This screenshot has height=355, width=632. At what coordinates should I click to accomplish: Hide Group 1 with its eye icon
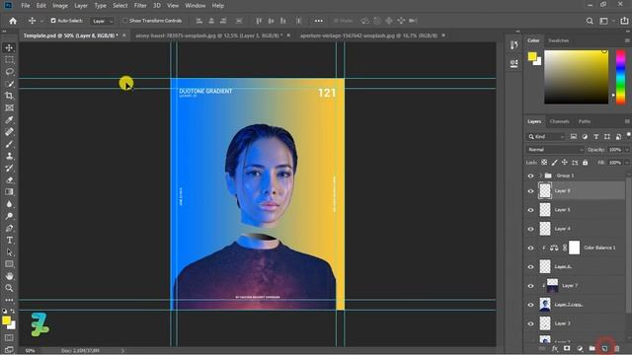click(530, 176)
